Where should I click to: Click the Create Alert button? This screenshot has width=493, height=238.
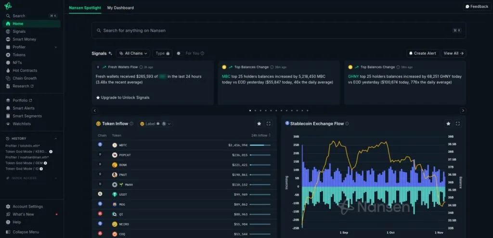[x=422, y=53]
